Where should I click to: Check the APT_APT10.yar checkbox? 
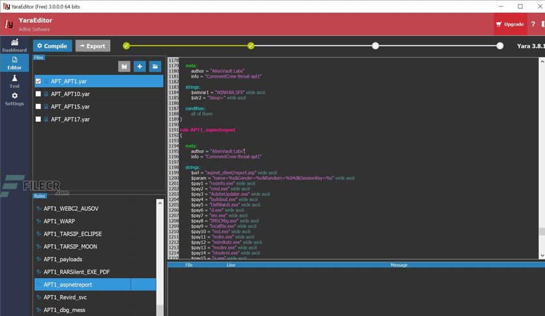click(38, 94)
